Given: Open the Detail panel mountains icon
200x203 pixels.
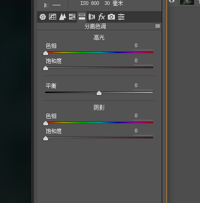Looking at the screenshot, I should pos(62,17).
